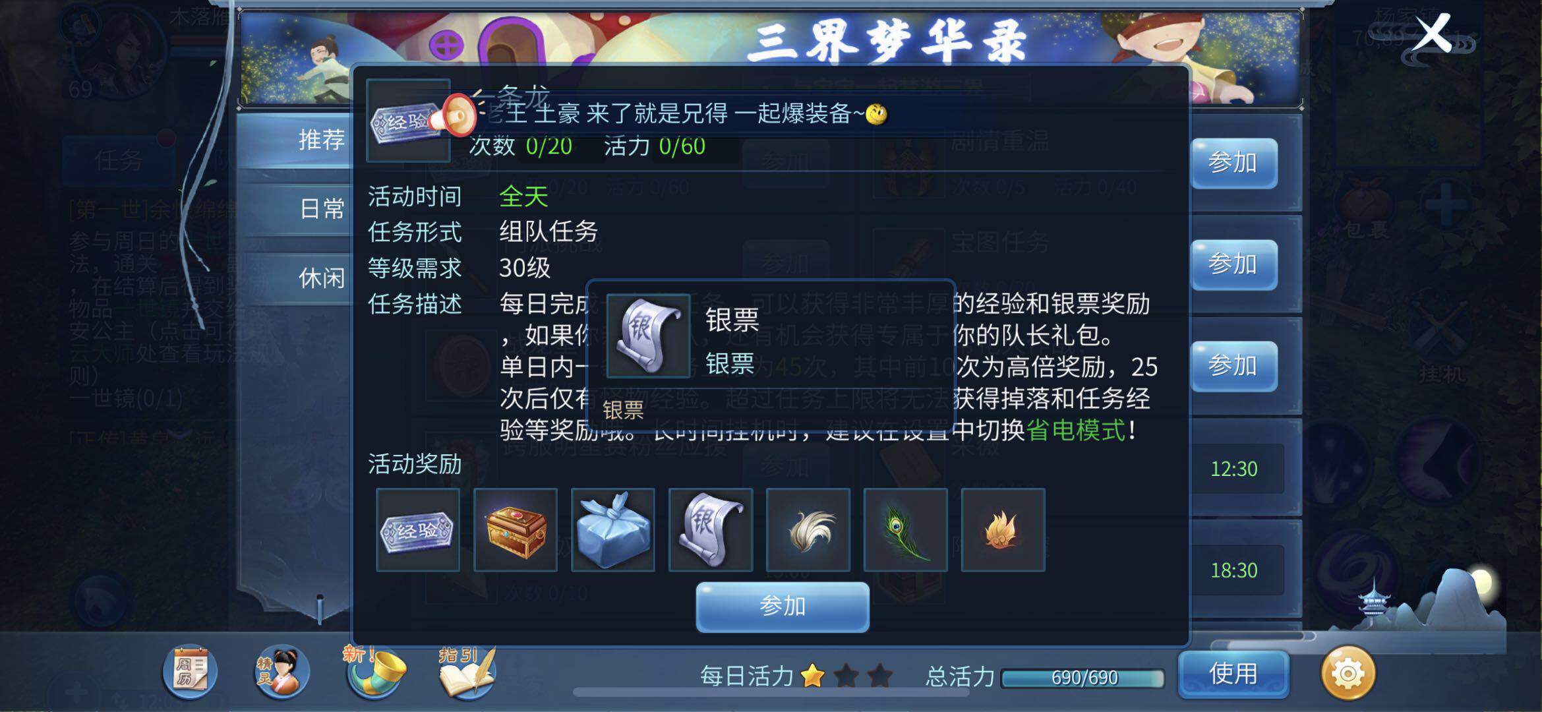Open the gold gear settings icon
Image resolution: width=1542 pixels, height=712 pixels.
(x=1348, y=673)
